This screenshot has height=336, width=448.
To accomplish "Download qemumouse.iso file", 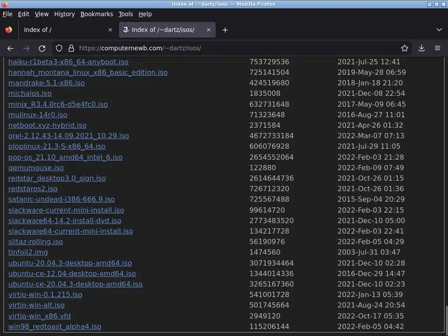I will [x=36, y=168].
